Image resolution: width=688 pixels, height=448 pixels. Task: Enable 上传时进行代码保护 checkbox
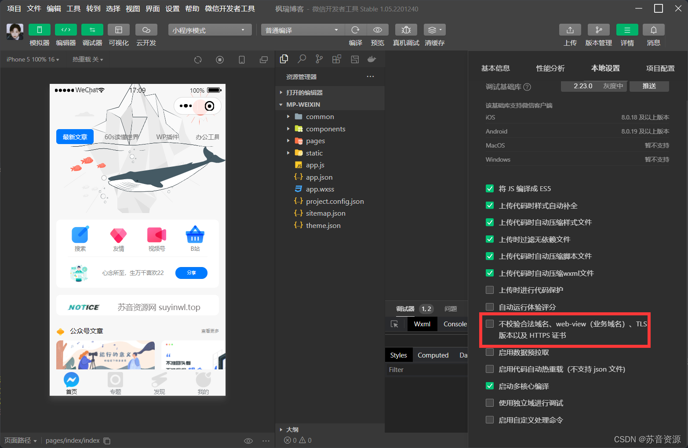pos(490,290)
